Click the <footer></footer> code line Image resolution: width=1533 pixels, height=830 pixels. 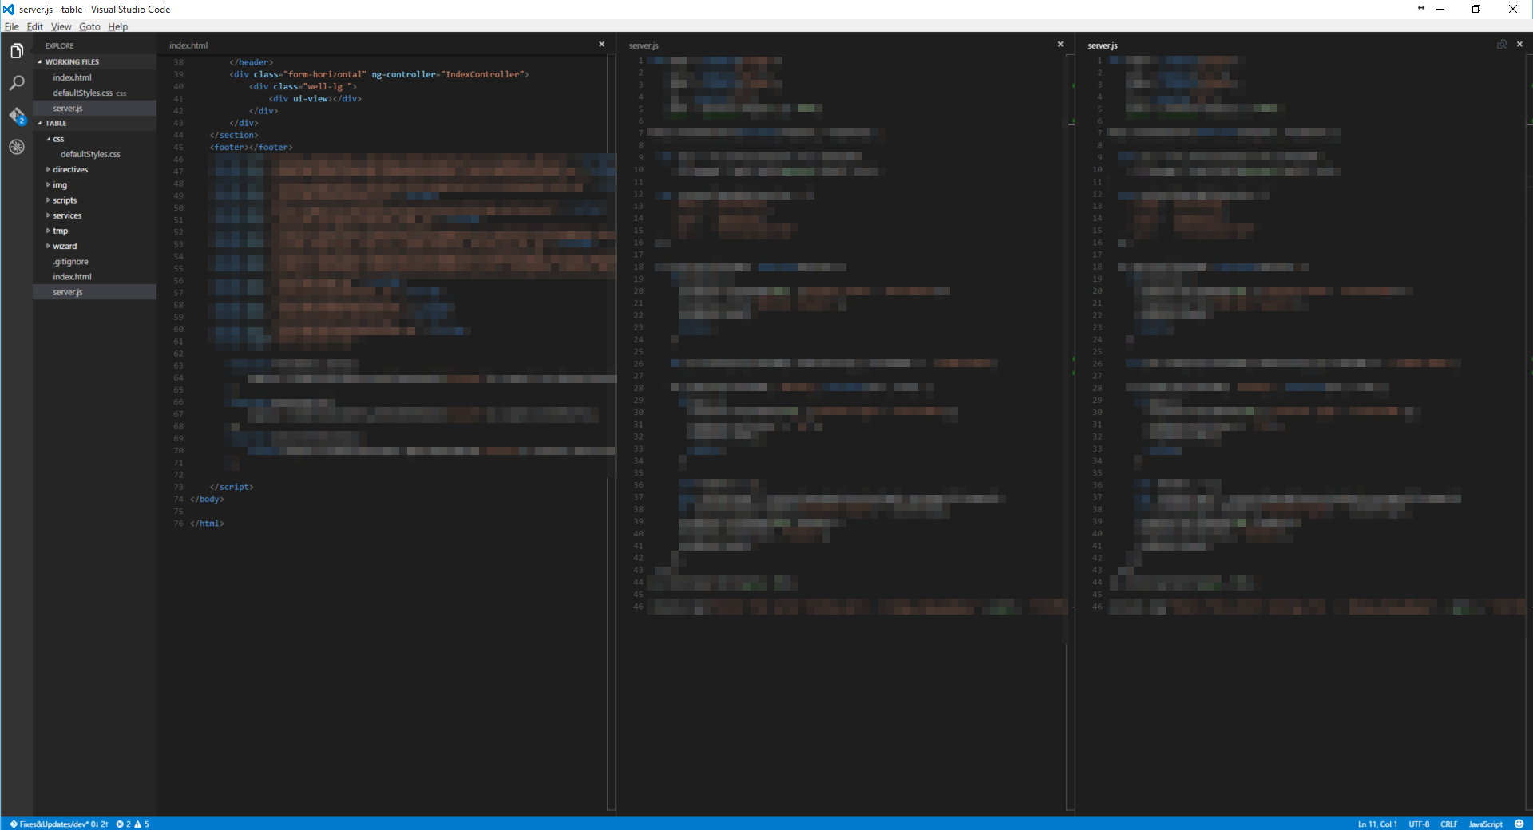click(x=252, y=147)
